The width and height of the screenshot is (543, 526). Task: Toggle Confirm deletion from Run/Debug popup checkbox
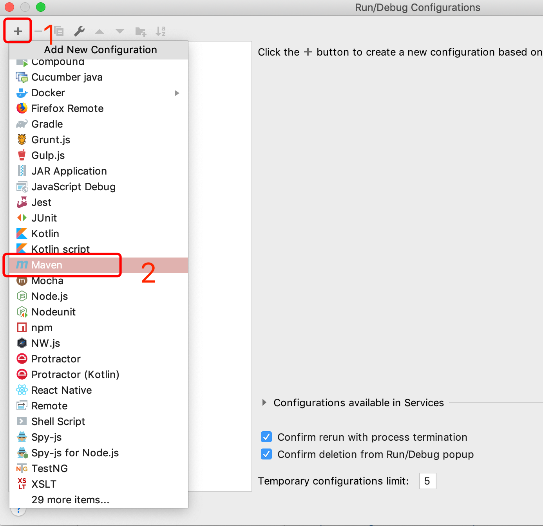click(x=266, y=454)
